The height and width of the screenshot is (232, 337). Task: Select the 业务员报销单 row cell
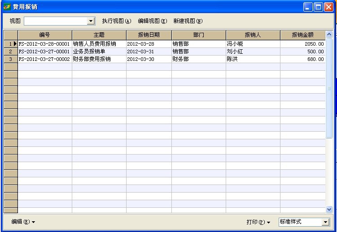coord(99,52)
